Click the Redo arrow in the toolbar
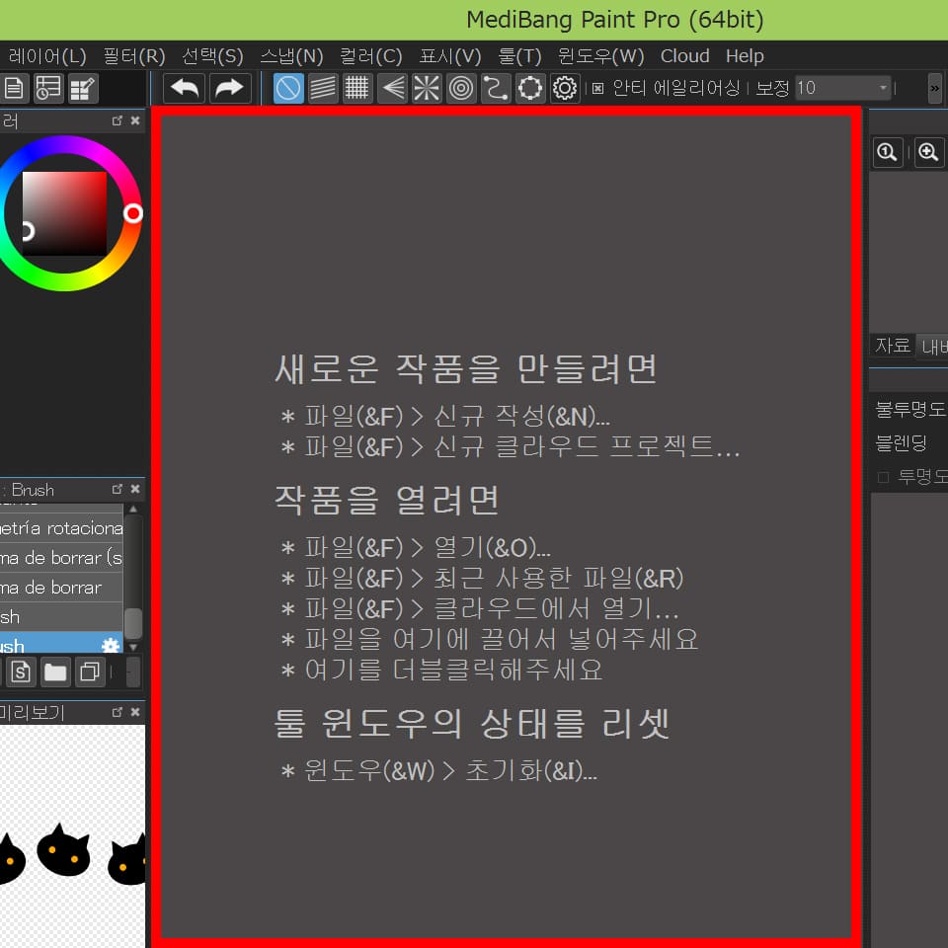948x948 pixels. pyautogui.click(x=230, y=88)
